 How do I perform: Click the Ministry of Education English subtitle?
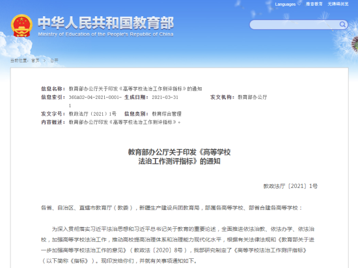(105, 34)
